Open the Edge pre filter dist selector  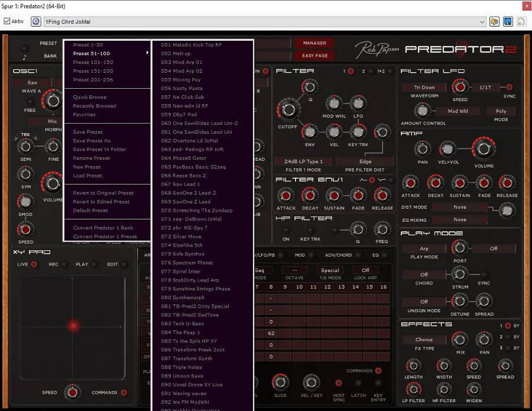click(x=365, y=161)
